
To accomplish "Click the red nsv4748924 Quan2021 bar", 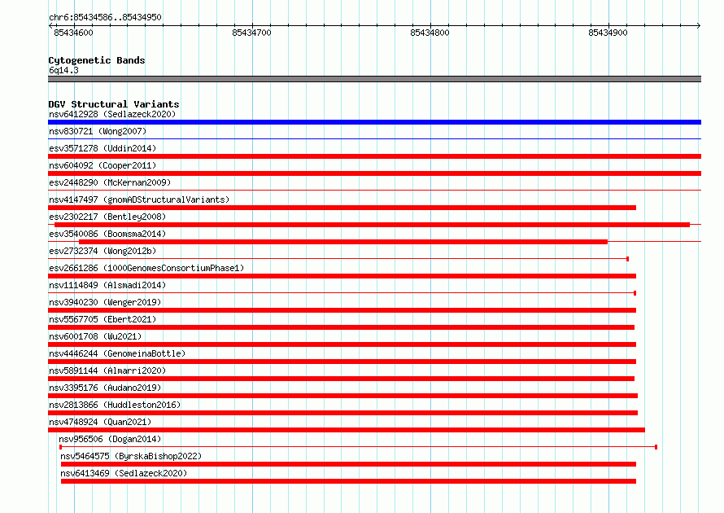I will pyautogui.click(x=347, y=430).
